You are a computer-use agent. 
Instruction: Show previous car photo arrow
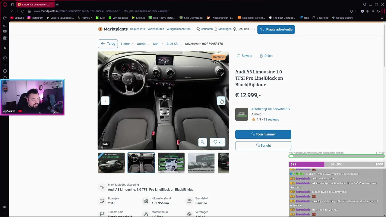click(x=105, y=101)
